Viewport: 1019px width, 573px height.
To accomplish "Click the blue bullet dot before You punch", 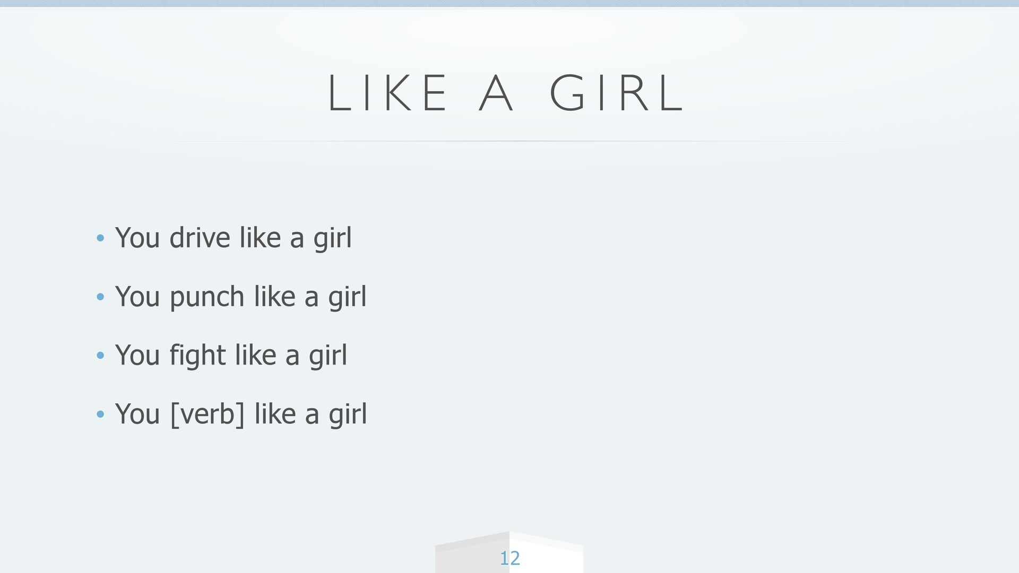I will (100, 297).
